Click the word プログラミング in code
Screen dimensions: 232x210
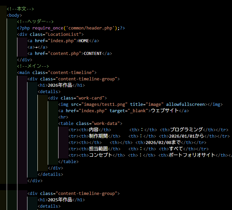187,130
